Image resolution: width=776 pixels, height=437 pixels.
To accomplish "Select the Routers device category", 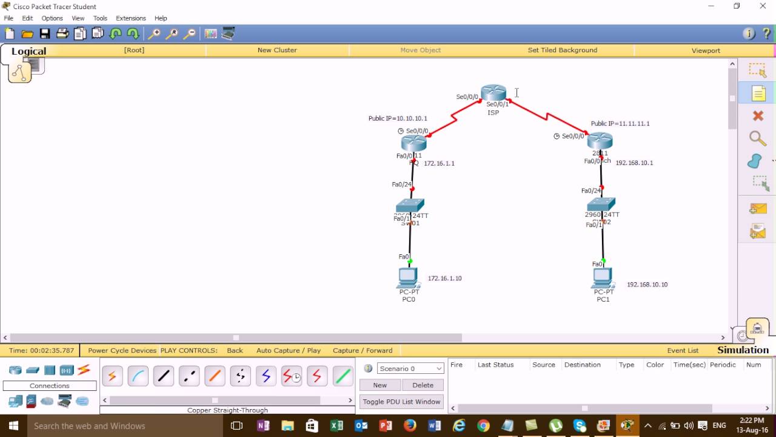I will (x=15, y=370).
